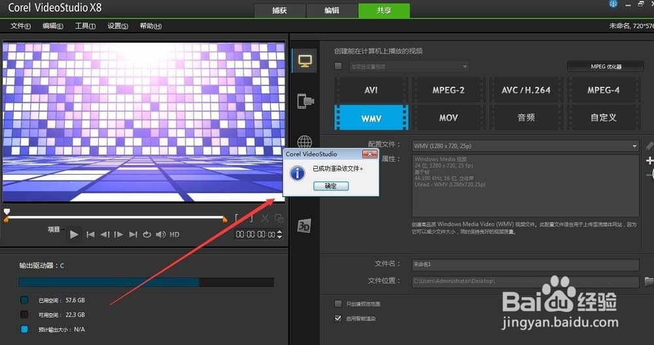Play the project preview
The image size is (654, 345).
tap(74, 234)
